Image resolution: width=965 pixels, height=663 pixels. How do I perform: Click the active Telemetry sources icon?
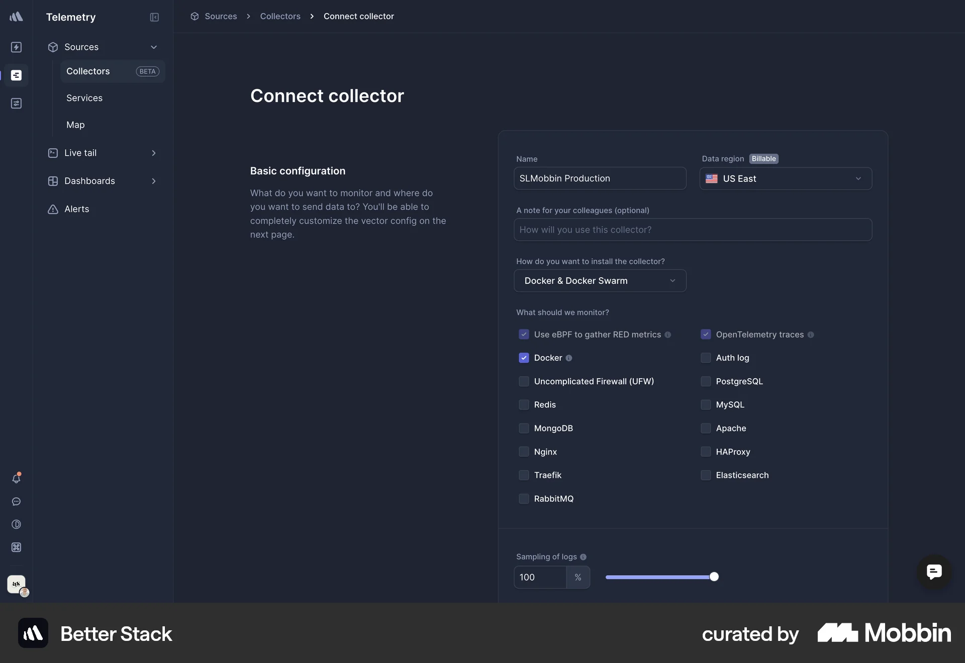coord(17,75)
